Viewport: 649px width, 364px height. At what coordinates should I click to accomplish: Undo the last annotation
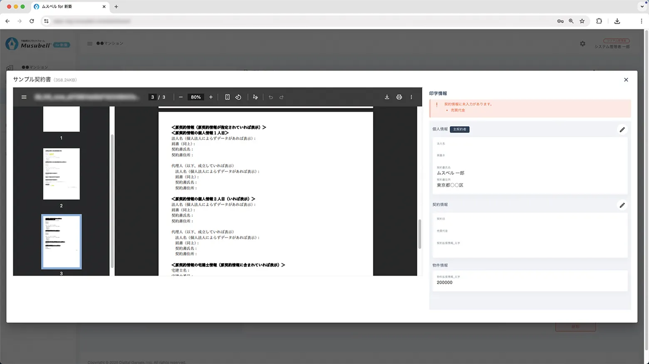point(271,97)
